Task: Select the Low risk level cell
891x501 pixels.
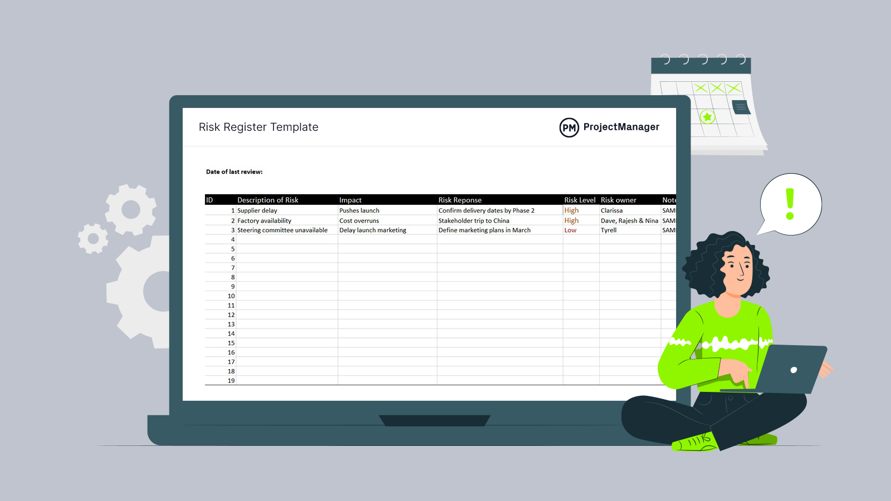Action: click(x=570, y=230)
